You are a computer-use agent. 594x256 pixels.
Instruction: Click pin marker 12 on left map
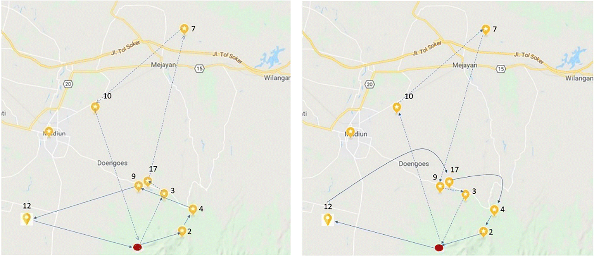pos(27,219)
